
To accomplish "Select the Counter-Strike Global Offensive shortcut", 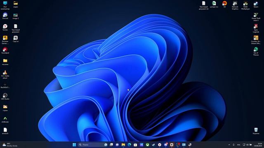I will 256,40.
